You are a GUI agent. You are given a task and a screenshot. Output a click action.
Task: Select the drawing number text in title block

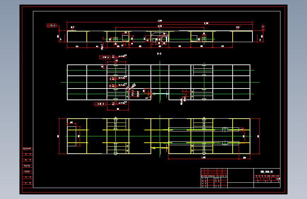pos(267,172)
